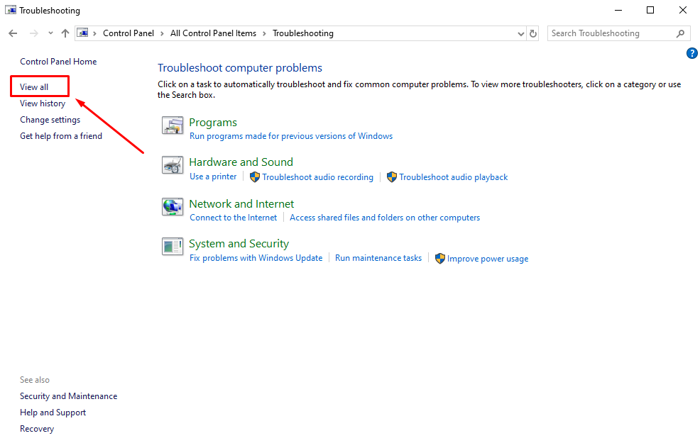
Task: Open Control Panel Home
Action: 58,62
